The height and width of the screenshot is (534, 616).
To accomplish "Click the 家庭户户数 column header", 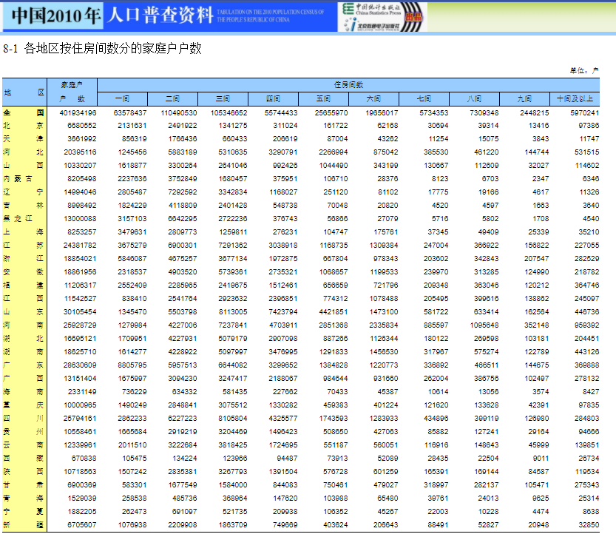I will tap(72, 92).
